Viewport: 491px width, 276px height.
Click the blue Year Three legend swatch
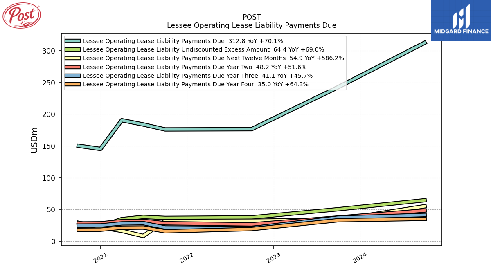point(72,76)
